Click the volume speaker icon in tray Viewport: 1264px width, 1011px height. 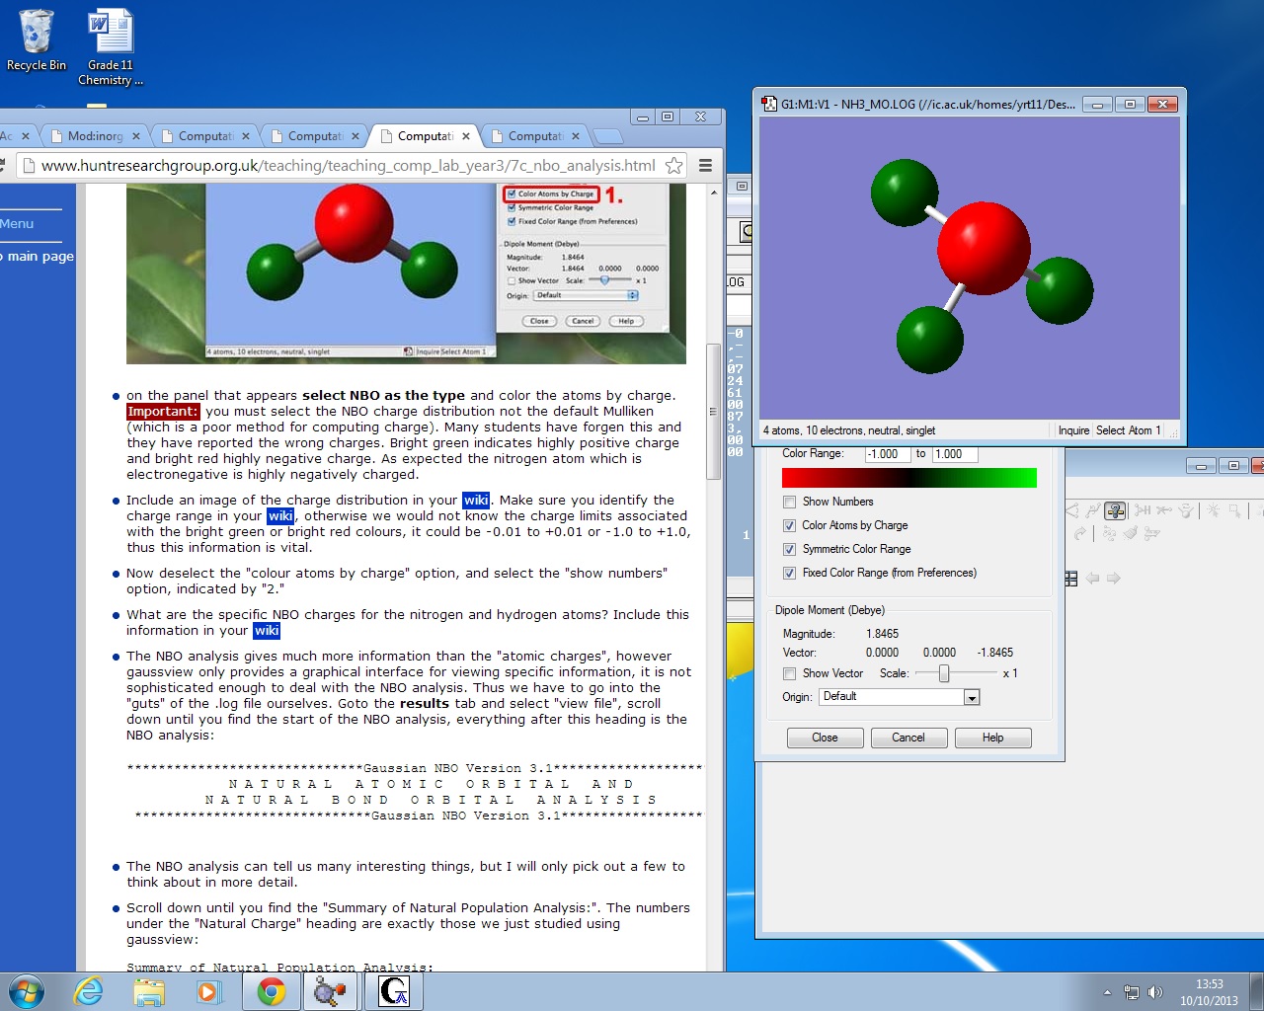coord(1155,992)
